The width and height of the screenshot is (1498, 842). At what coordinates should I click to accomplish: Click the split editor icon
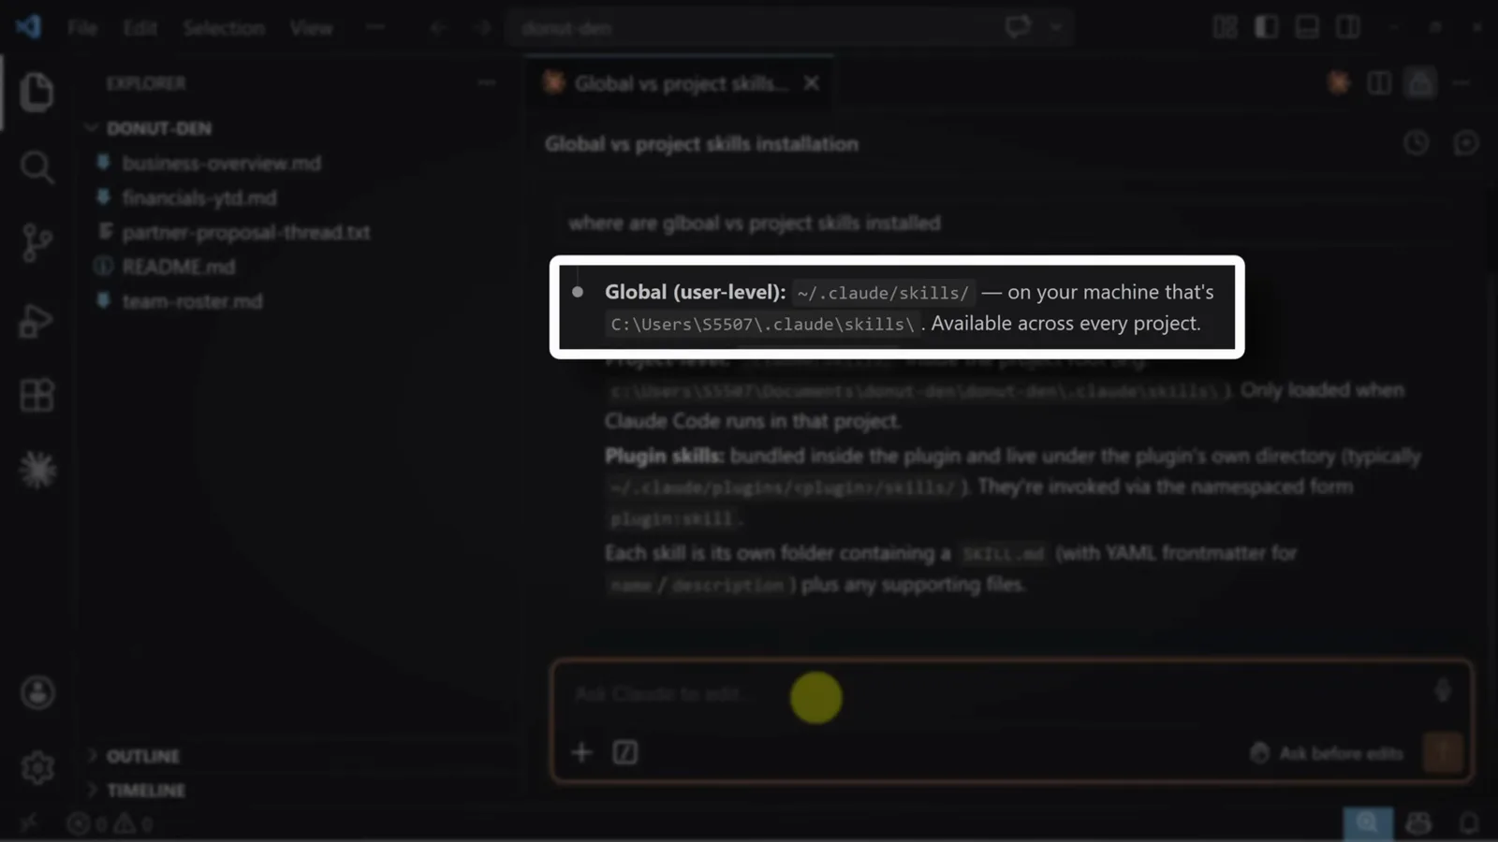tap(1379, 83)
